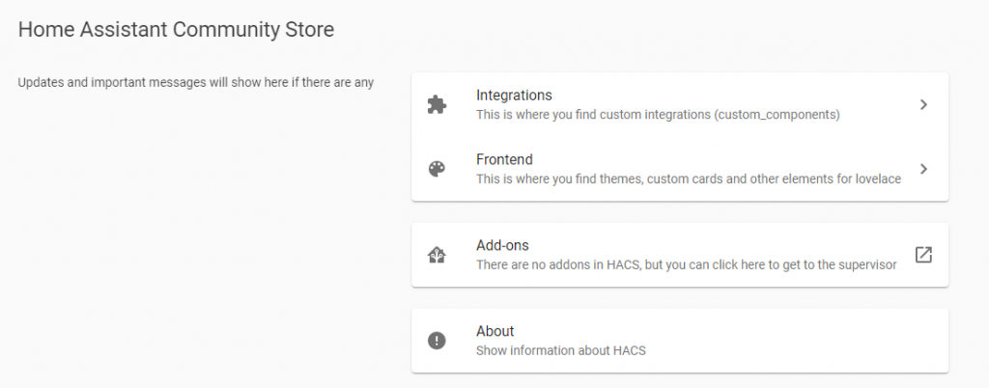Click the palette Frontend icon
Screen dimensions: 989x388
(x=437, y=169)
